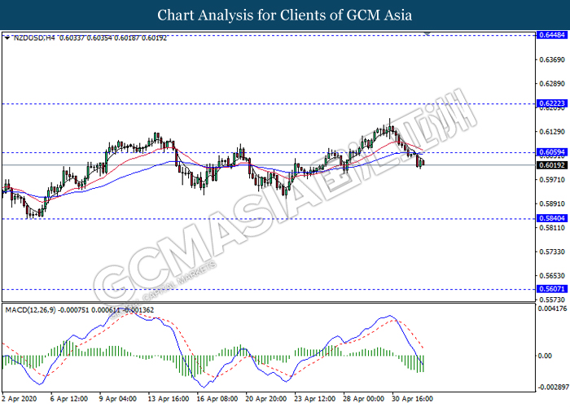The height and width of the screenshot is (407, 570).
Task: Click the 9 Apr 04:00 time label
Action: pyautogui.click(x=118, y=399)
